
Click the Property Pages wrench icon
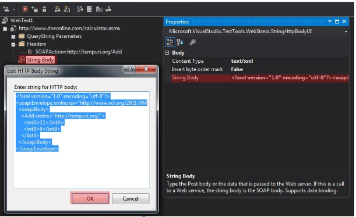click(x=192, y=42)
